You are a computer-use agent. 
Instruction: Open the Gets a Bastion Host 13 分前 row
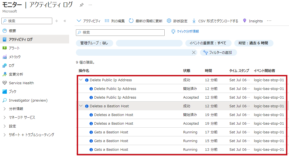[x=182, y=150]
